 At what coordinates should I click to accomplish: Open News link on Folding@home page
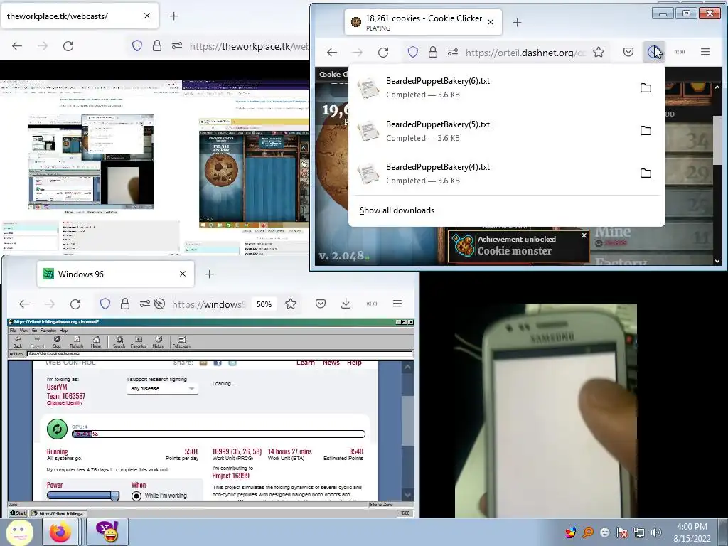[x=331, y=363]
